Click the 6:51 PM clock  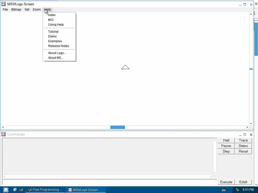pyautogui.click(x=248, y=190)
